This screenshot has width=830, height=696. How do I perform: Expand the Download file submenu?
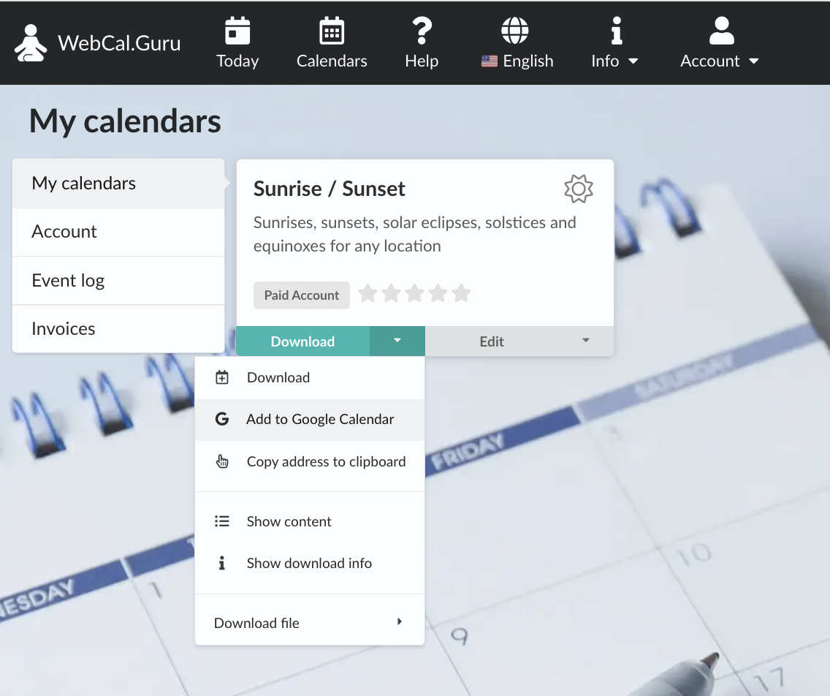(x=399, y=621)
